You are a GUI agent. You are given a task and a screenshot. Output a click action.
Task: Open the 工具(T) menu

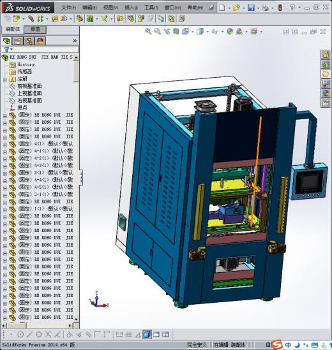click(151, 8)
